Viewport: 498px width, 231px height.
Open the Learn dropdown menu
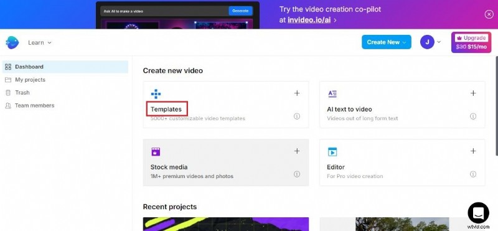click(40, 42)
